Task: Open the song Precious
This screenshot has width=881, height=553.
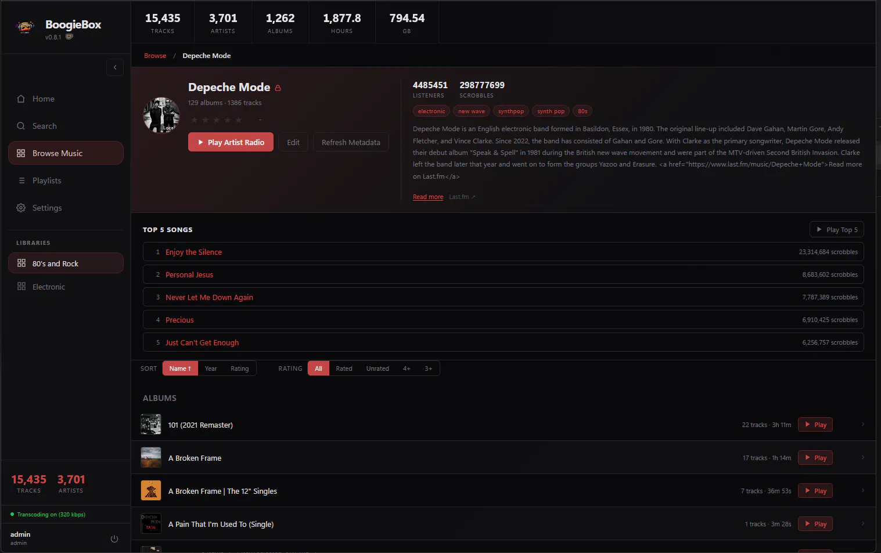Action: pyautogui.click(x=179, y=320)
